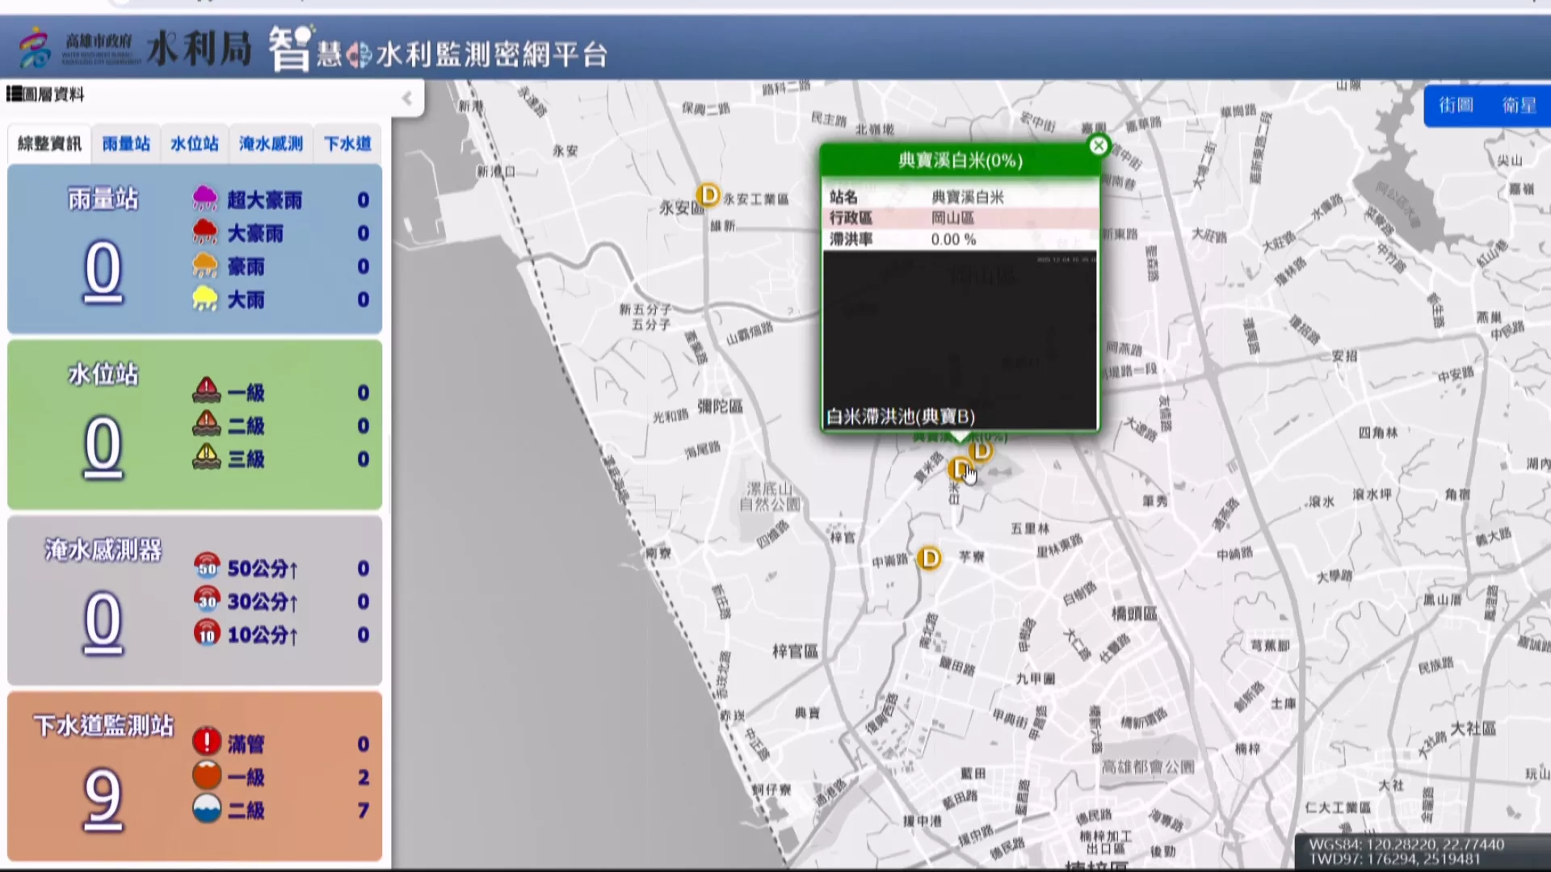Click the 白米滯洪池 camera thumbnail
Viewport: 1551px width, 872px height.
tap(960, 339)
